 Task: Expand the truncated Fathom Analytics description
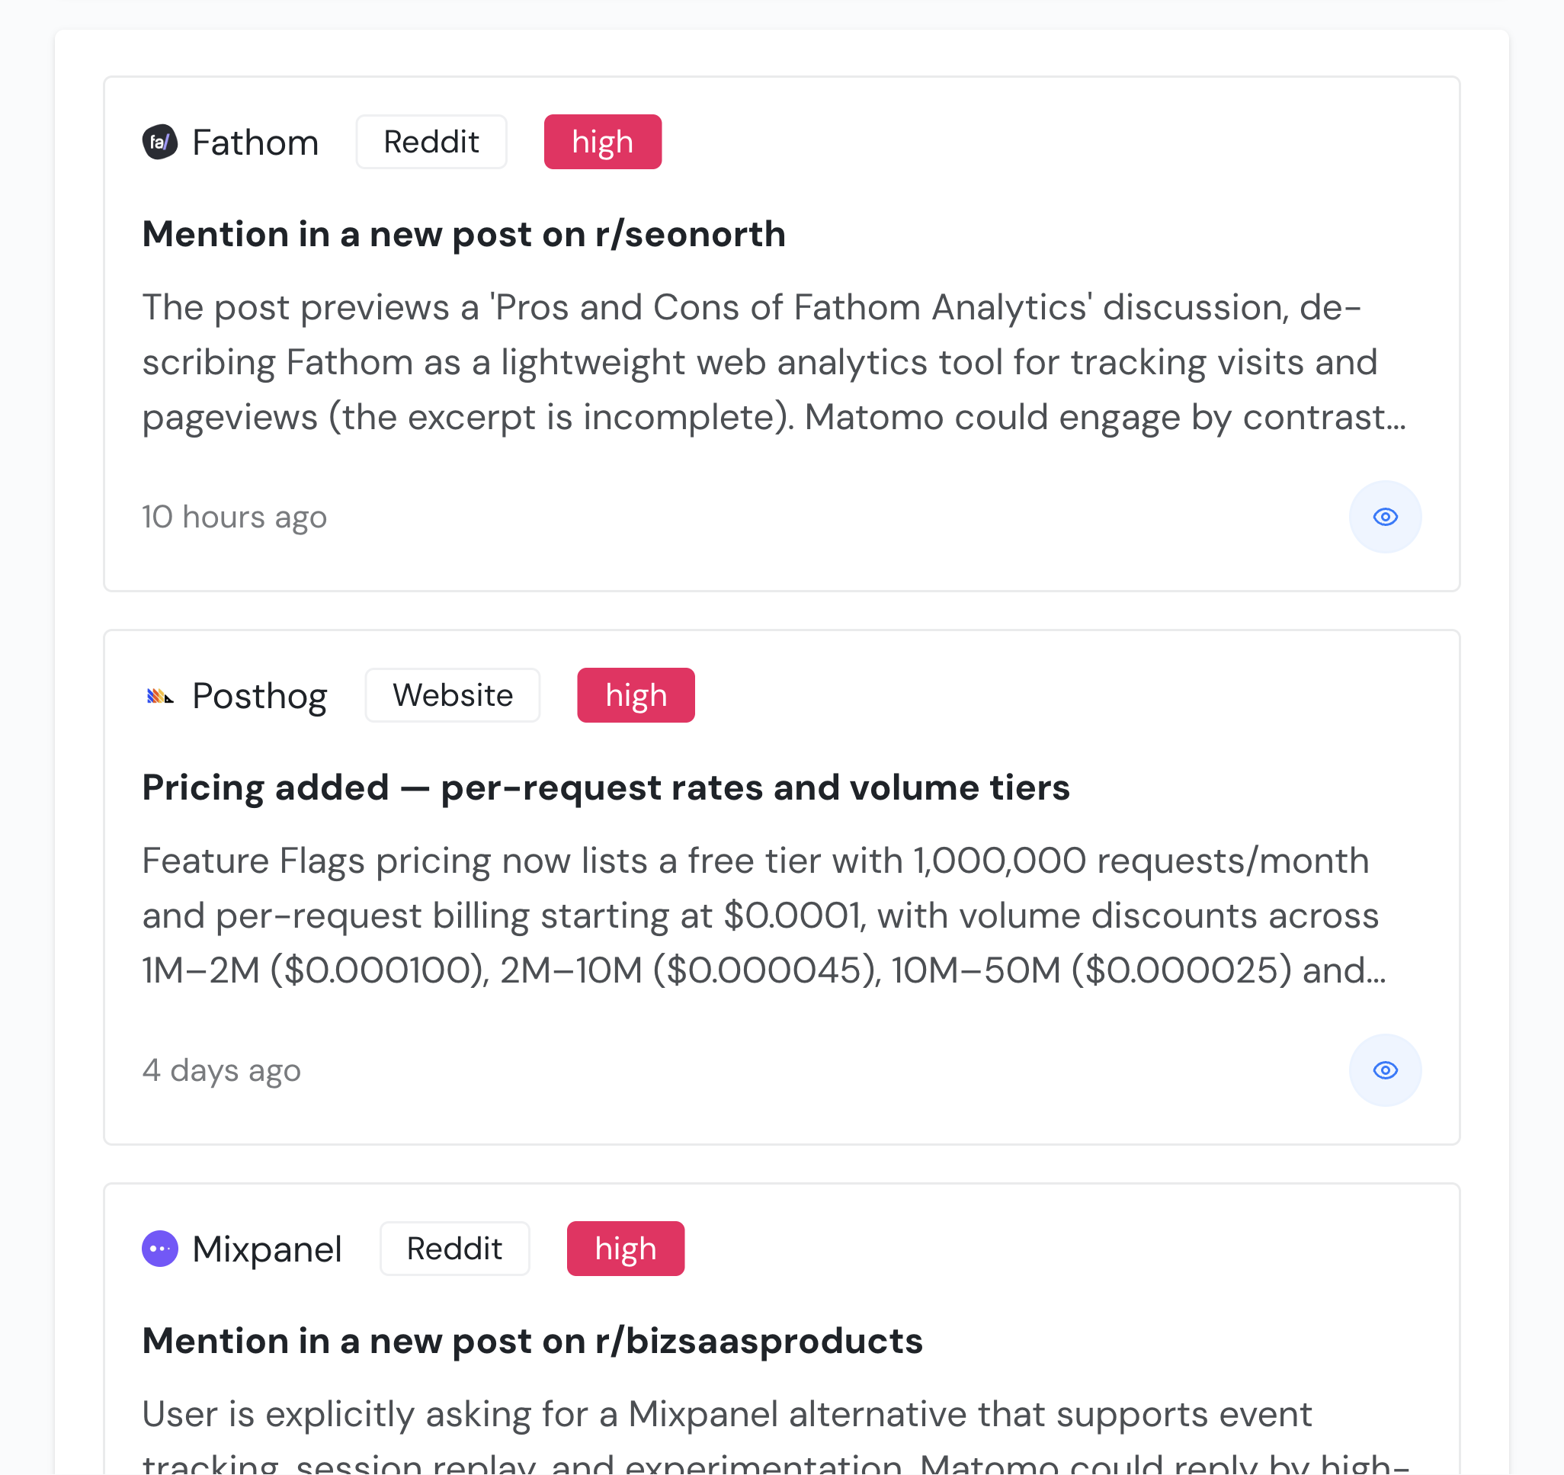pyautogui.click(x=774, y=362)
